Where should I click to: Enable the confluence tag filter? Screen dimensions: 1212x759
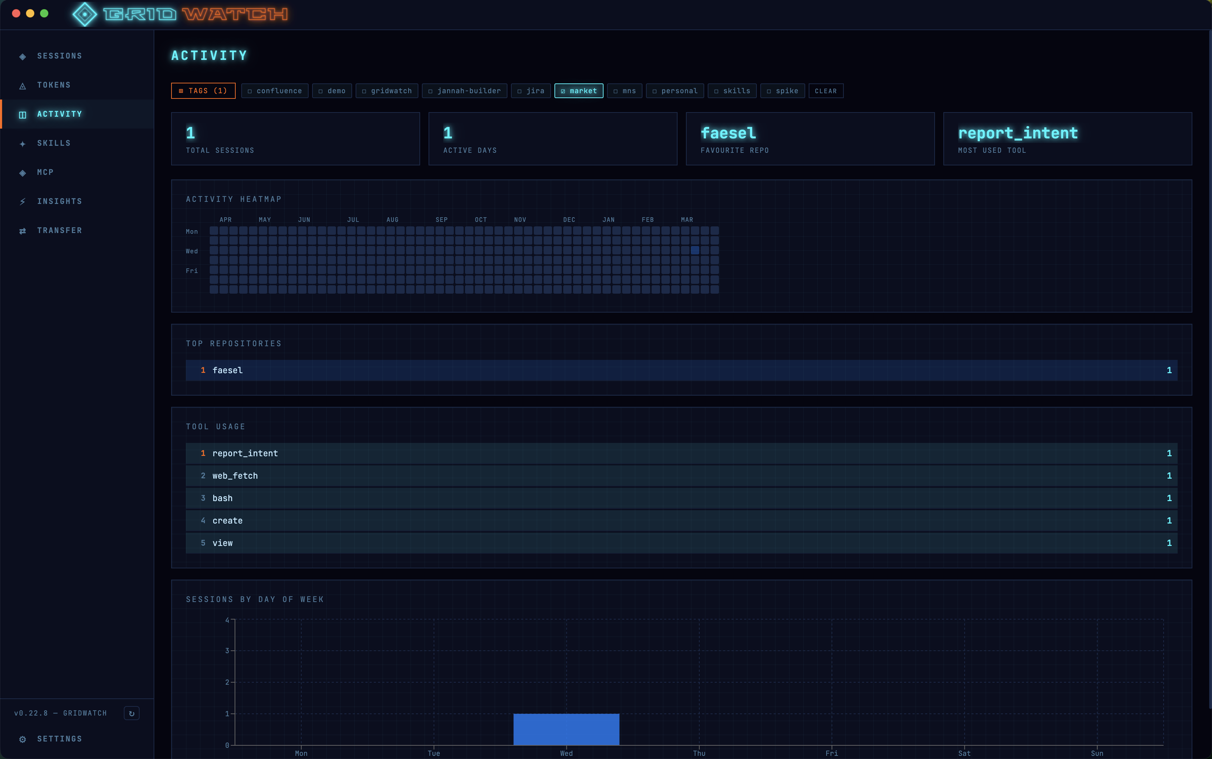click(274, 91)
